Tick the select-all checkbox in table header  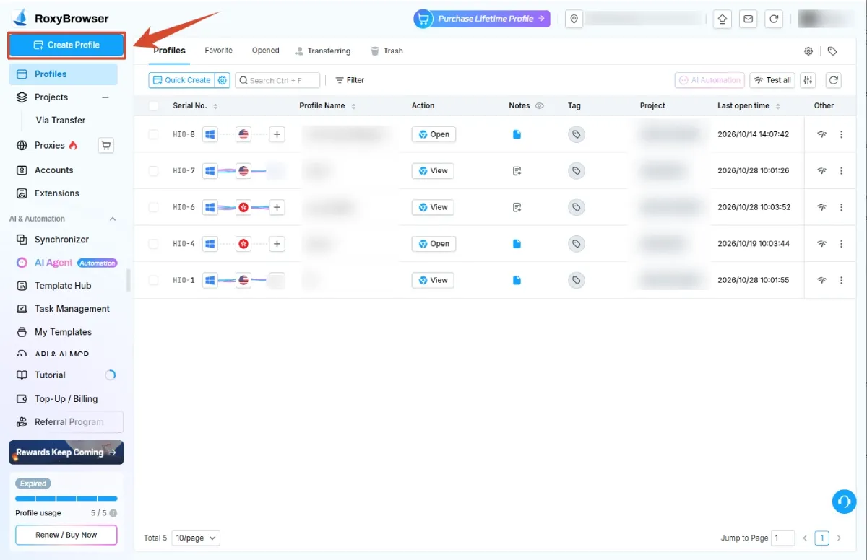point(153,106)
